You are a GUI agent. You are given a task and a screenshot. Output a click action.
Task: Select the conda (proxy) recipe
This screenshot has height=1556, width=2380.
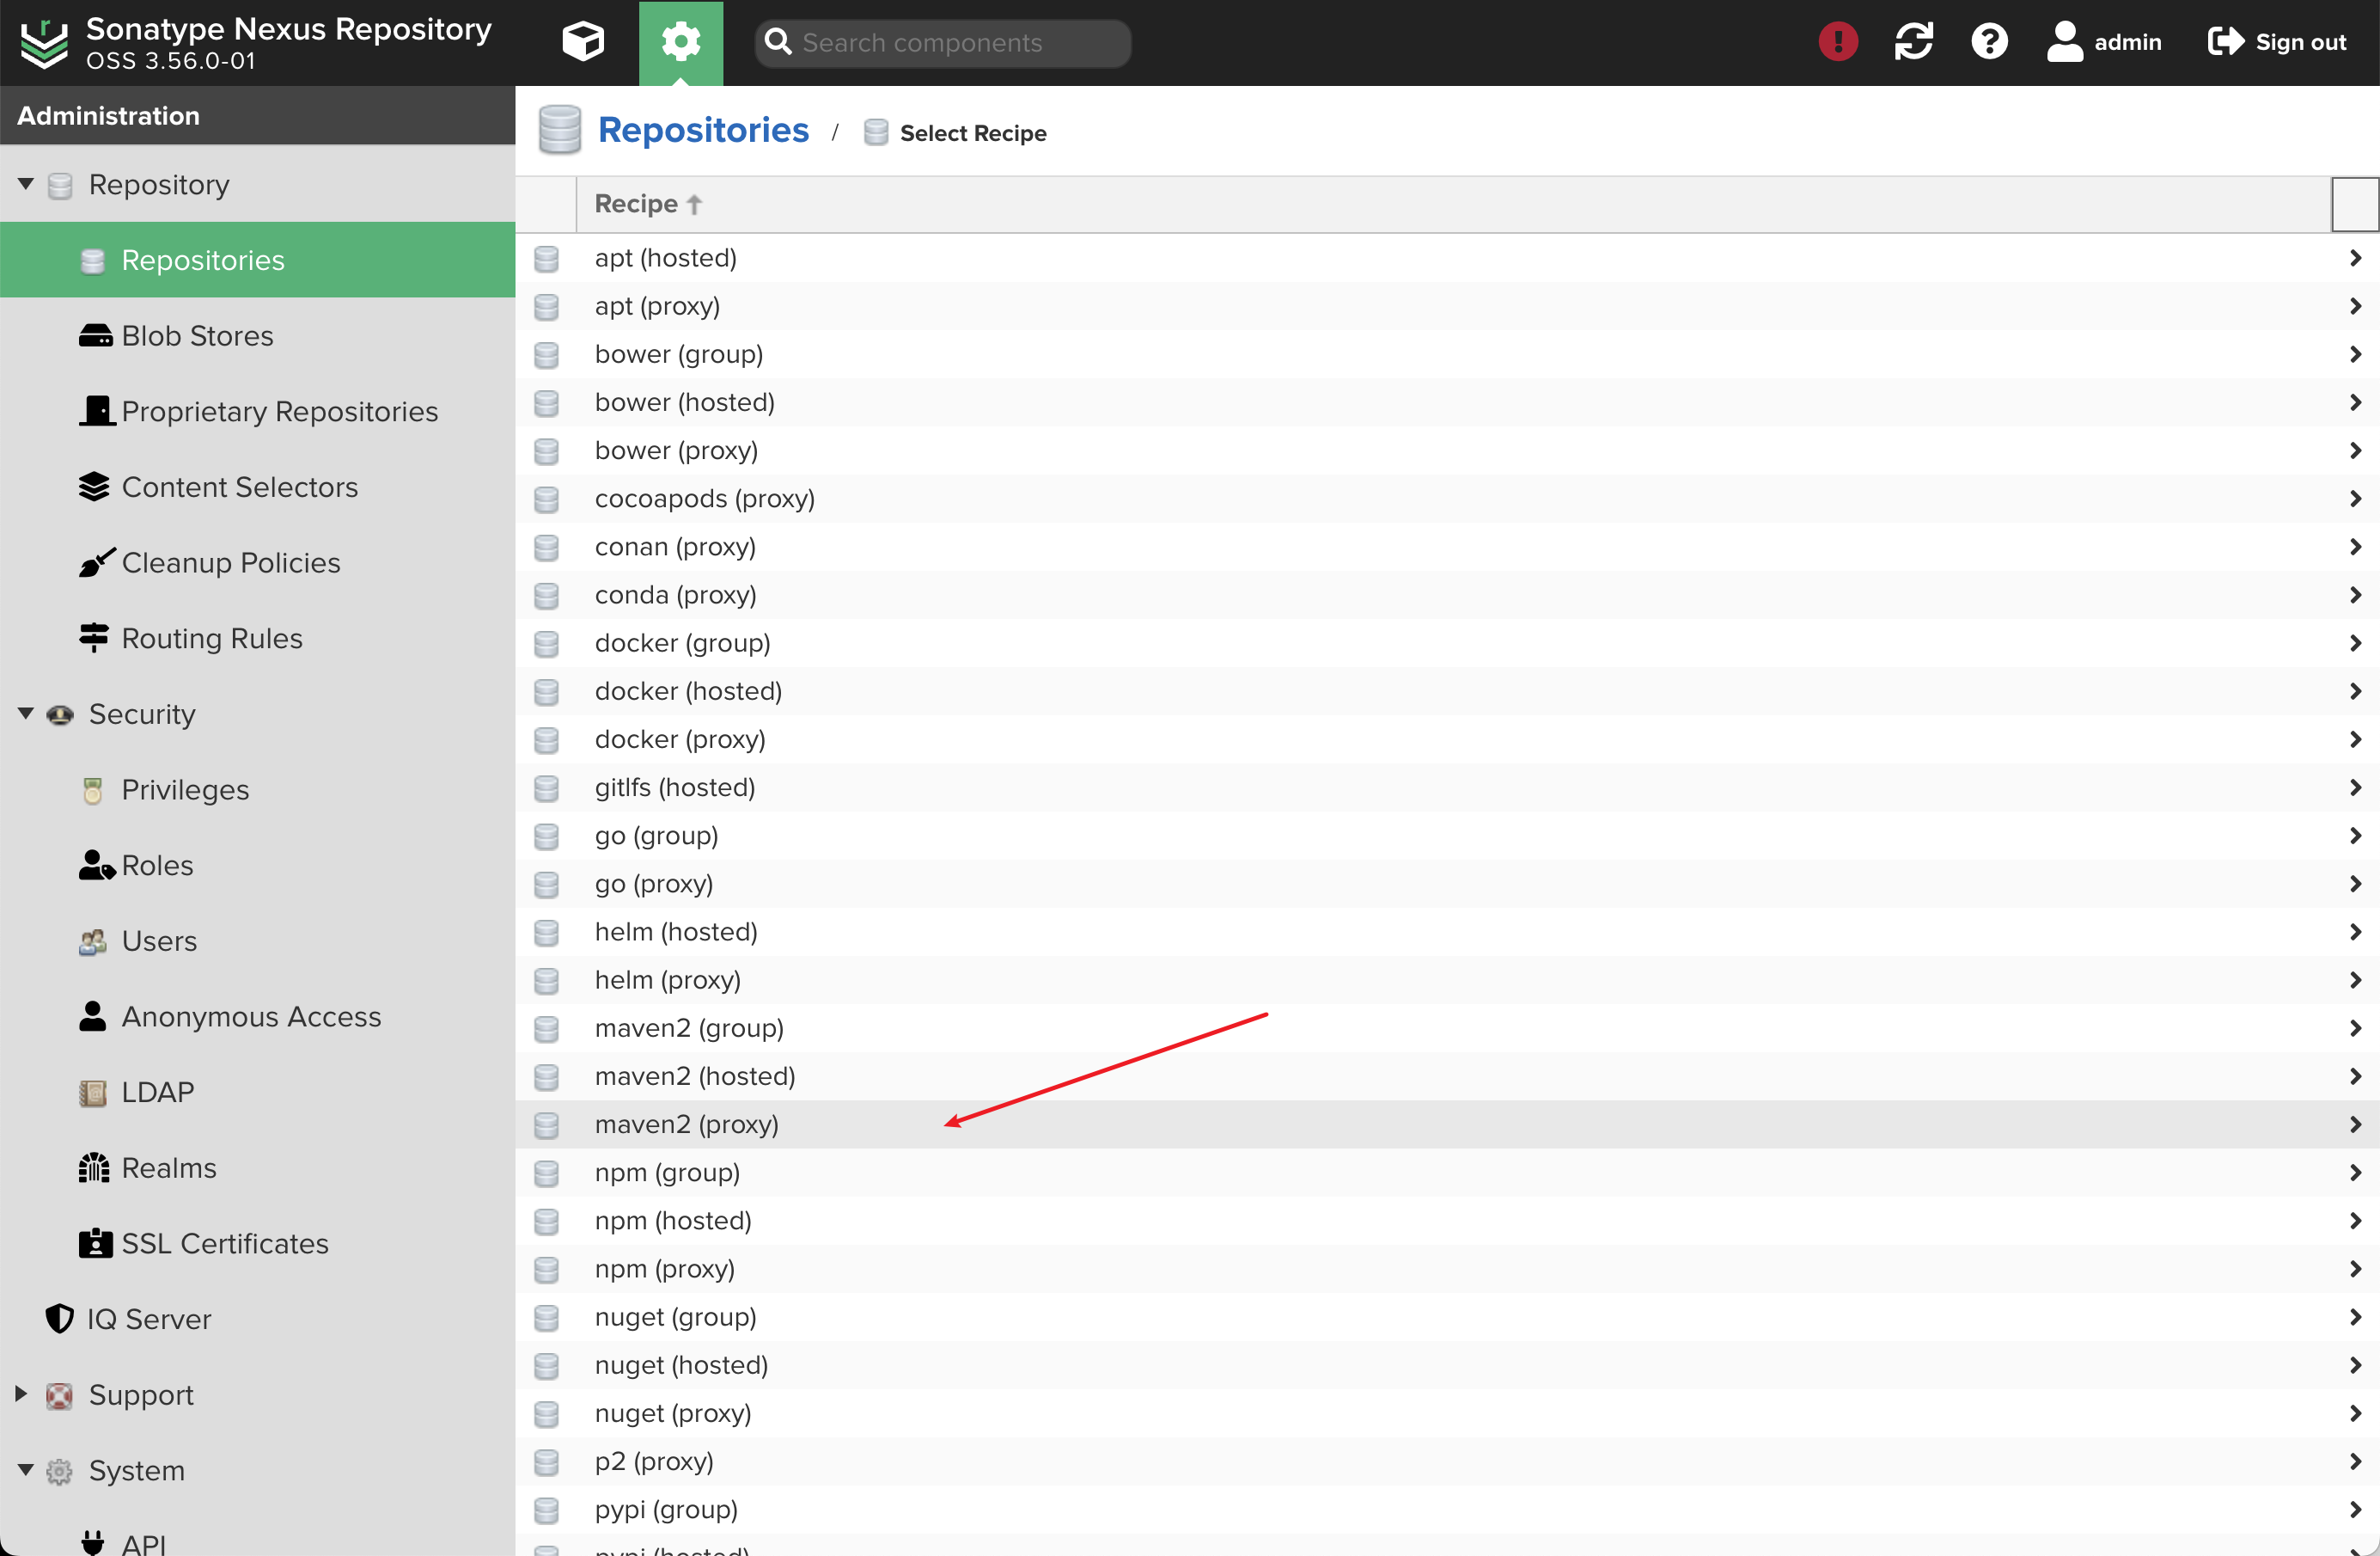pos(1447,596)
